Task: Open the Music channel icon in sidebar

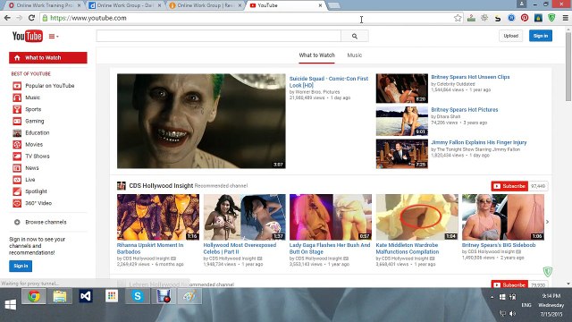Action: [x=17, y=97]
